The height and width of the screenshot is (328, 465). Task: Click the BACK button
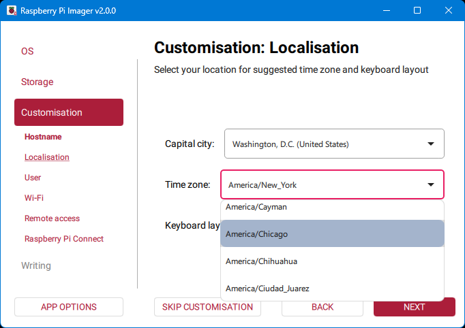point(322,307)
